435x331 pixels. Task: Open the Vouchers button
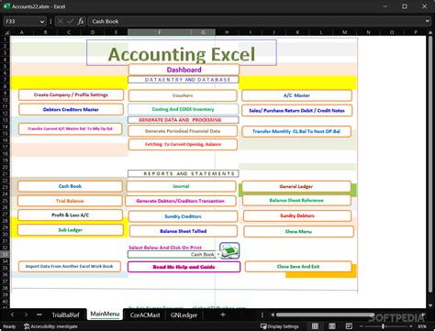[183, 95]
